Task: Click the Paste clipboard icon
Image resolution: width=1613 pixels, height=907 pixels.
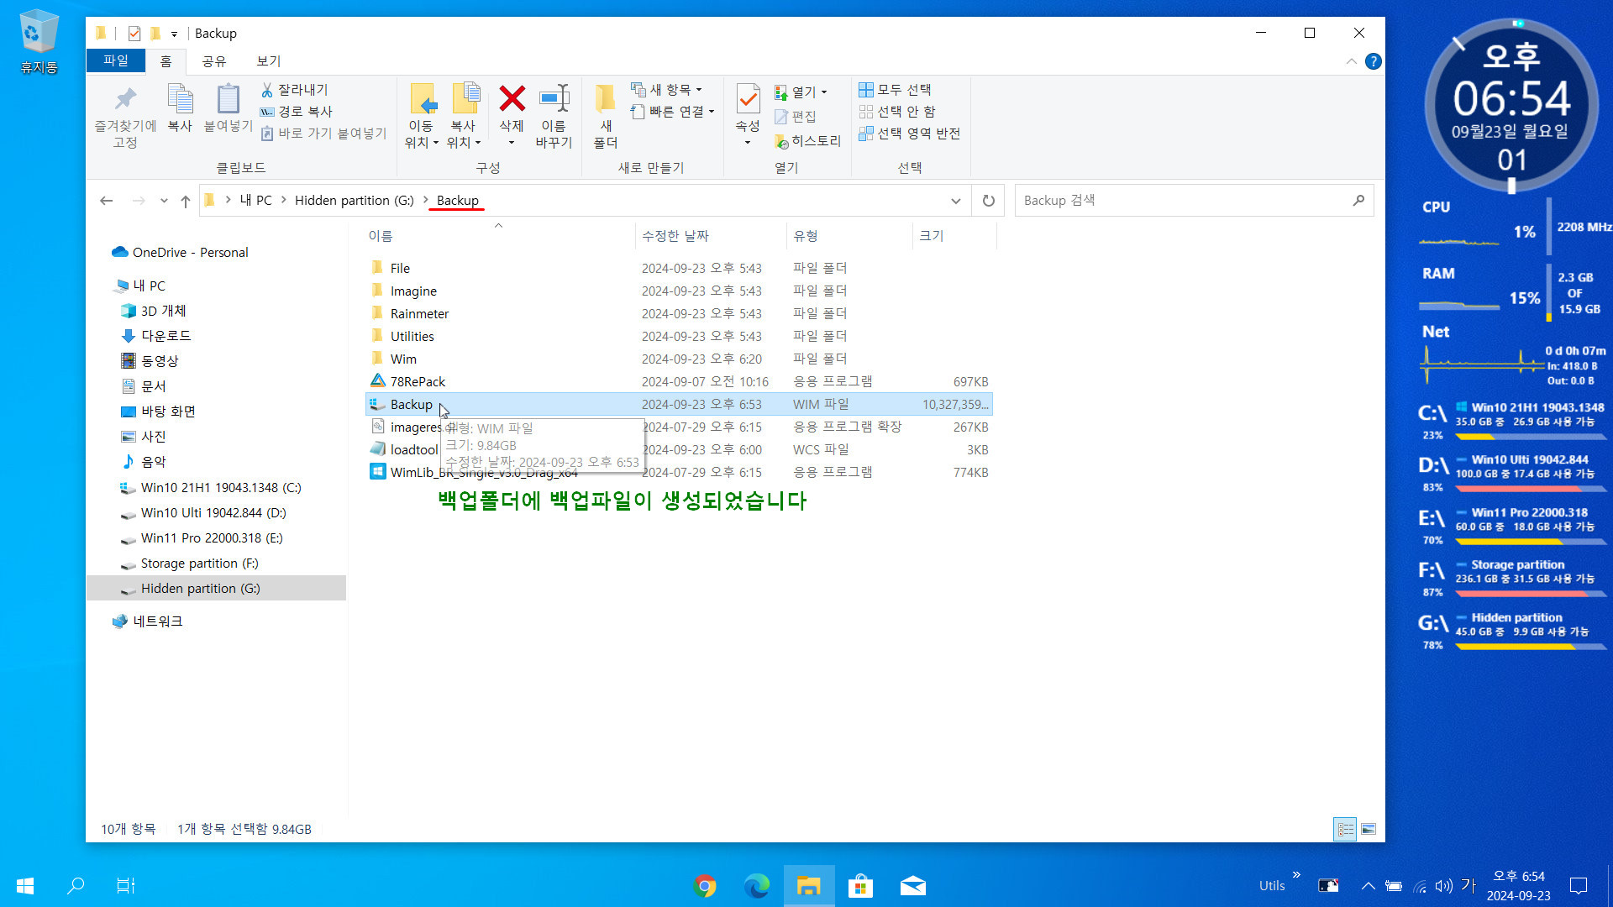Action: click(228, 99)
